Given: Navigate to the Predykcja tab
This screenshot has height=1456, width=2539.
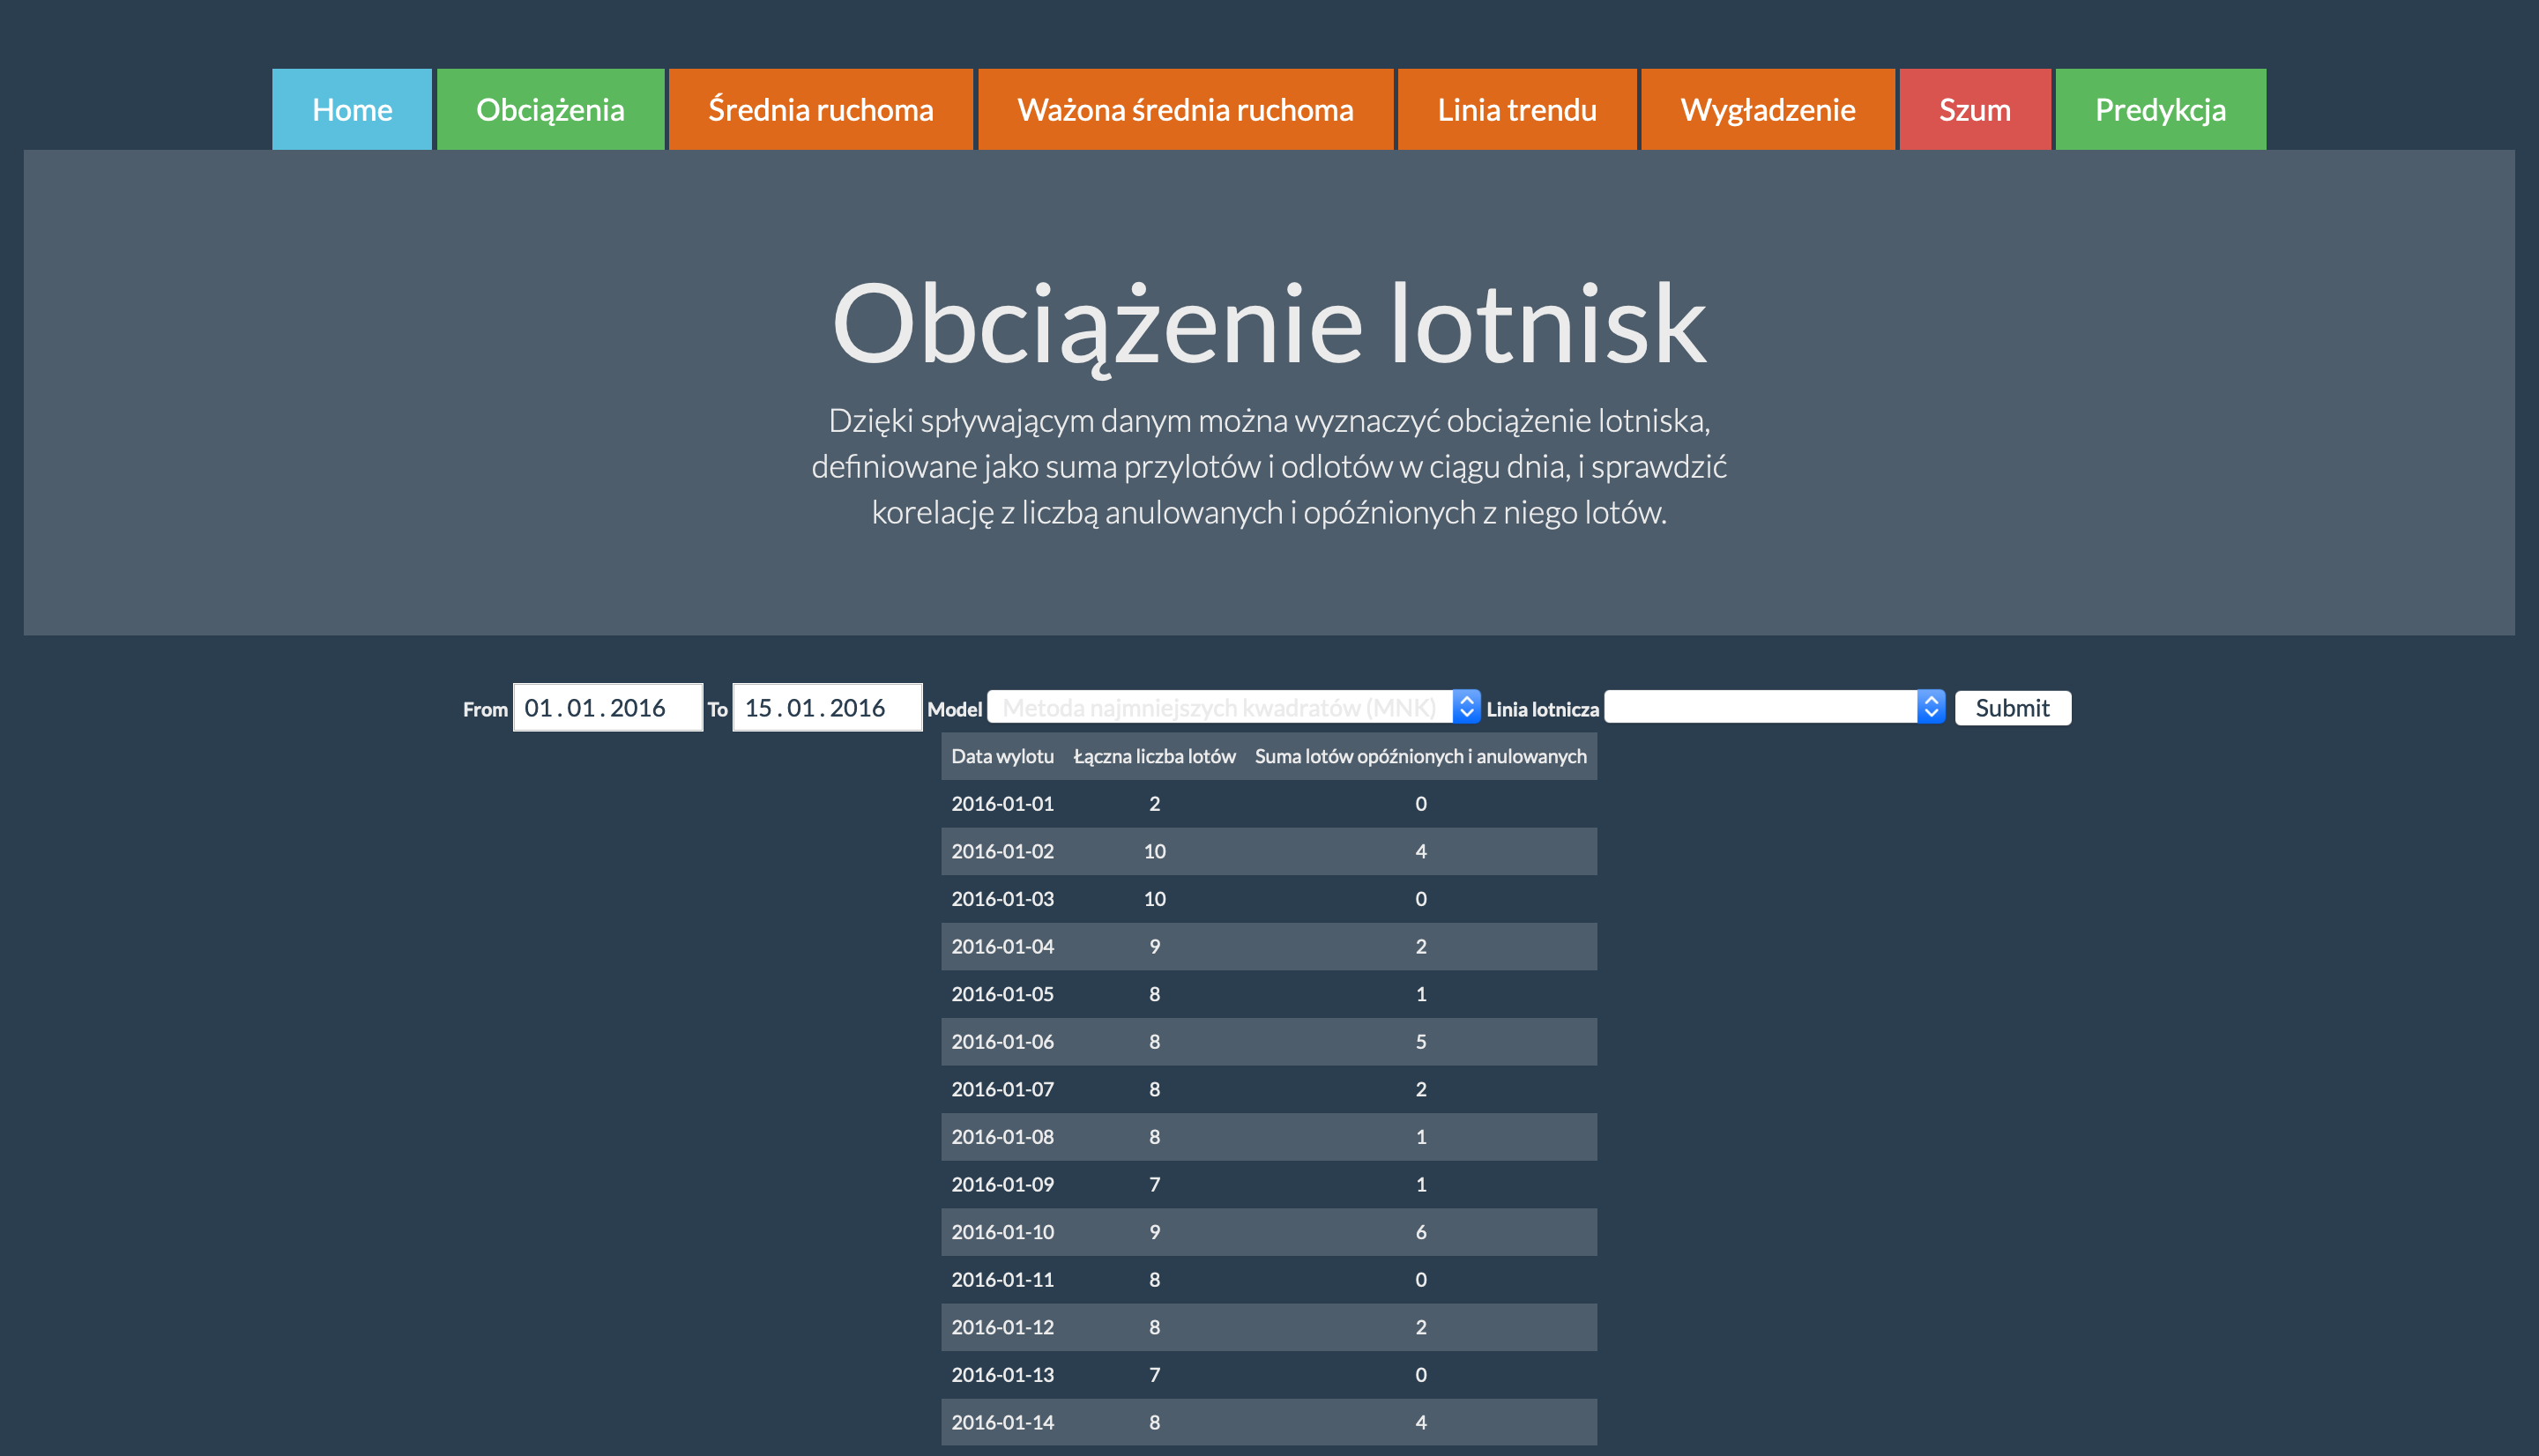Looking at the screenshot, I should pos(2160,110).
